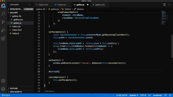
Task: Click GallerySlideClassName on line 33
Action: 86,18
